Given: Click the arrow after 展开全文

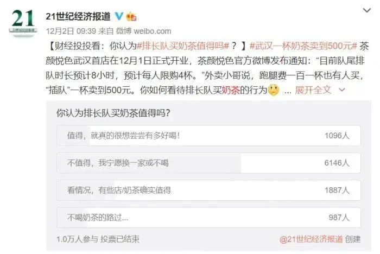Looking at the screenshot, I should (341, 90).
